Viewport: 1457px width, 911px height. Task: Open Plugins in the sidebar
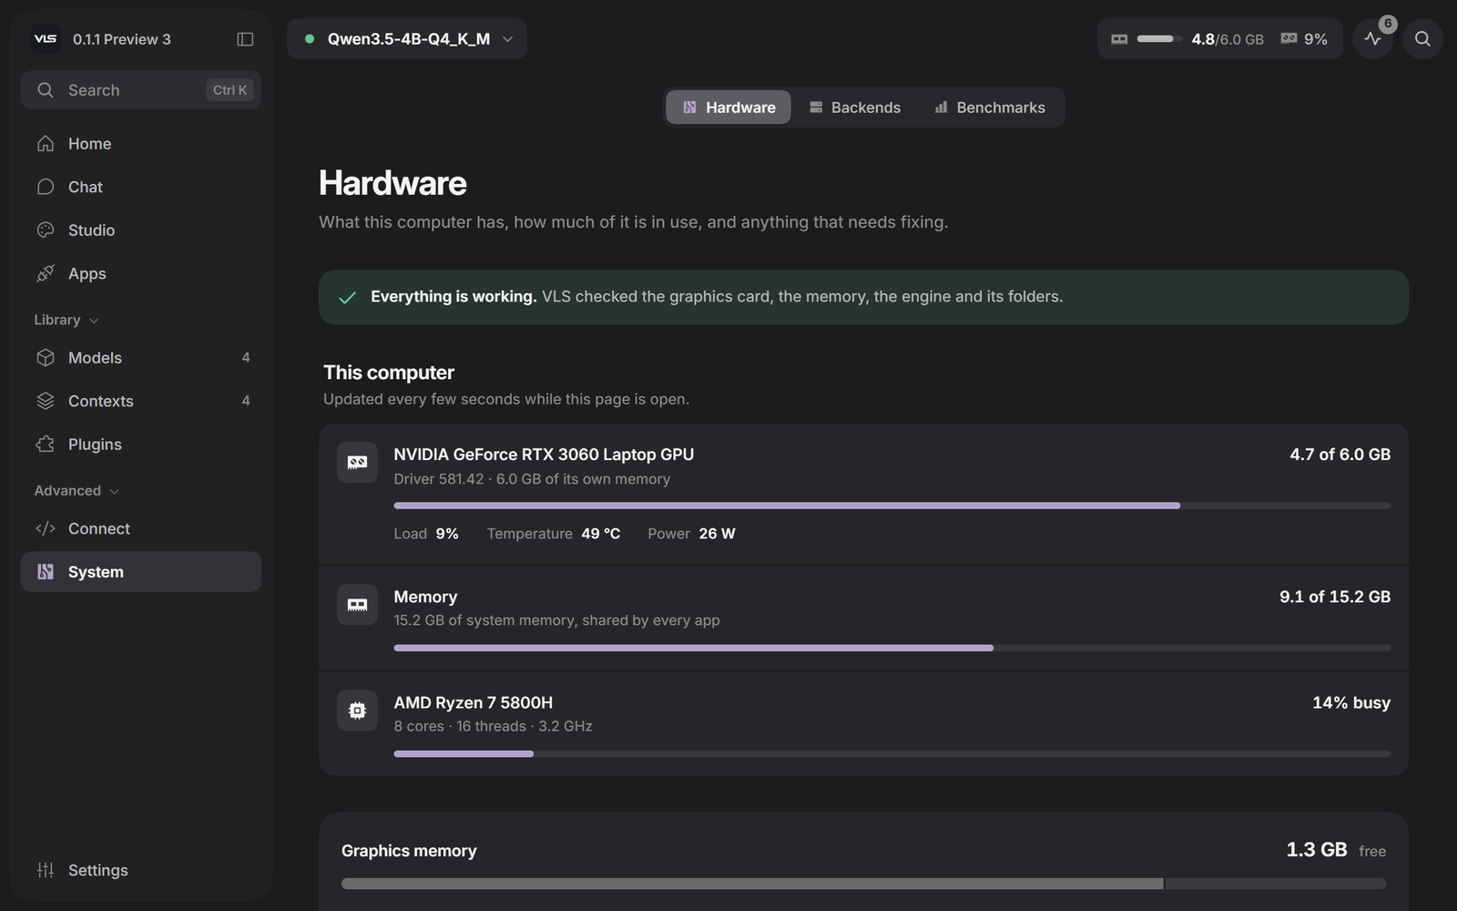(x=141, y=445)
